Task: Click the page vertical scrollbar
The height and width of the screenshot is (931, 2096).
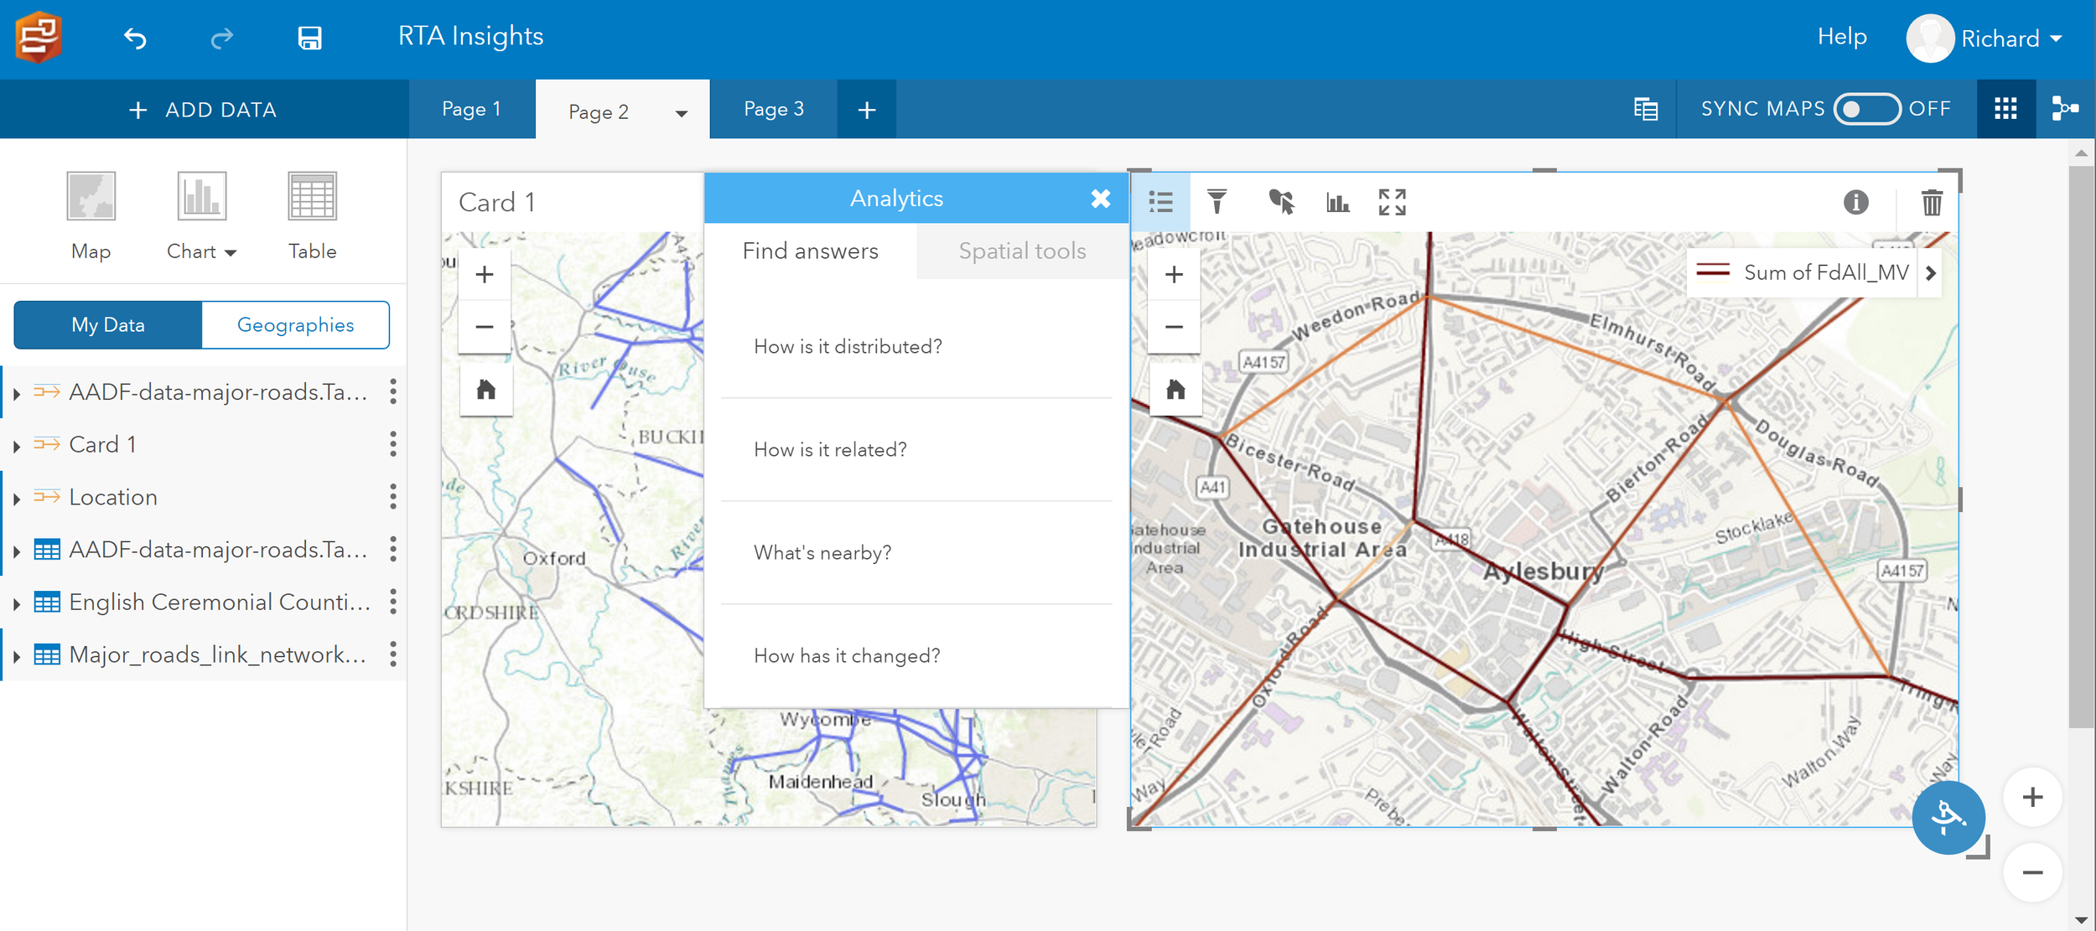Action: 2081,446
